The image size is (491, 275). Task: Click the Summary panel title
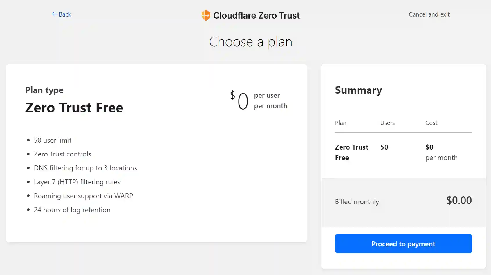[358, 90]
